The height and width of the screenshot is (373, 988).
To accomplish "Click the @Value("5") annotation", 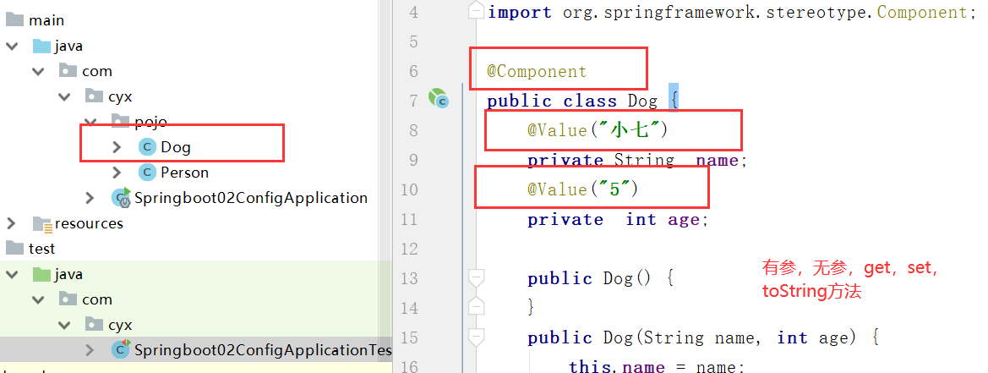I will coord(583,189).
